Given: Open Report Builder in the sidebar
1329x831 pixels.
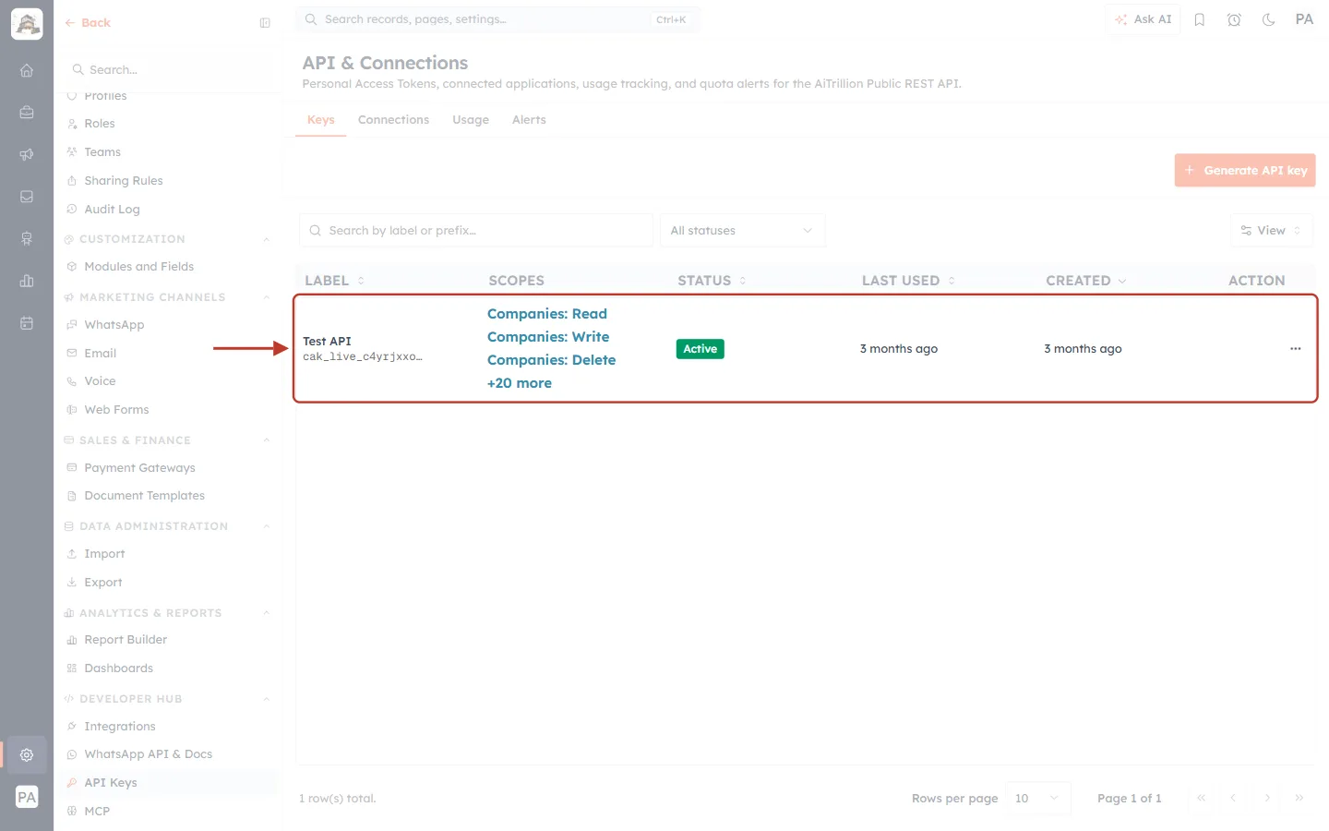Looking at the screenshot, I should point(126,640).
